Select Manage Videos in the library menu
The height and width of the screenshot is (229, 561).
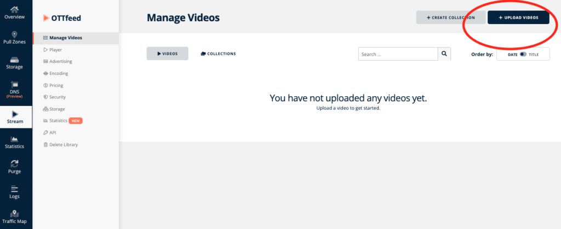pos(76,38)
